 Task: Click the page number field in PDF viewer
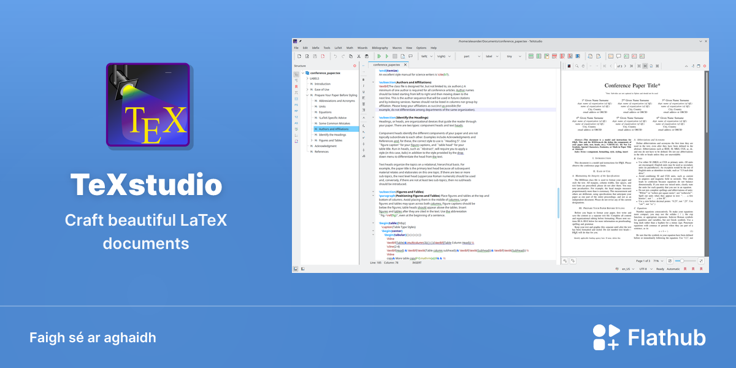[x=615, y=66]
